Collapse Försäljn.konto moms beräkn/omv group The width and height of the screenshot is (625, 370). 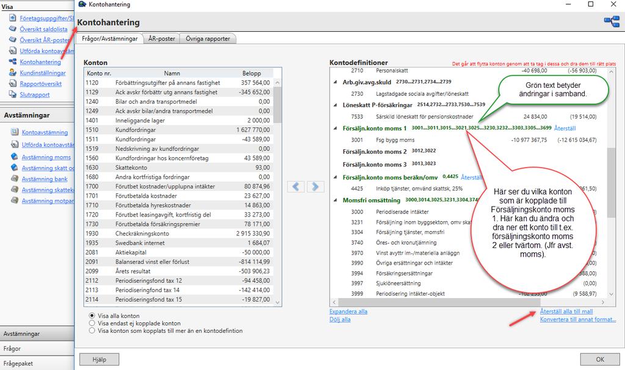[x=335, y=177]
